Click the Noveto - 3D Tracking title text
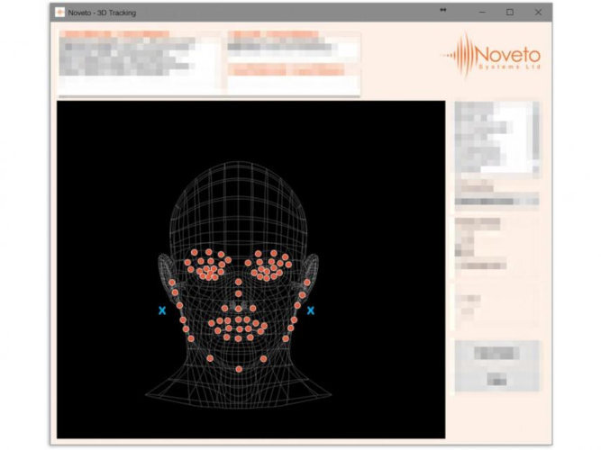The width and height of the screenshot is (601, 450). [x=102, y=13]
